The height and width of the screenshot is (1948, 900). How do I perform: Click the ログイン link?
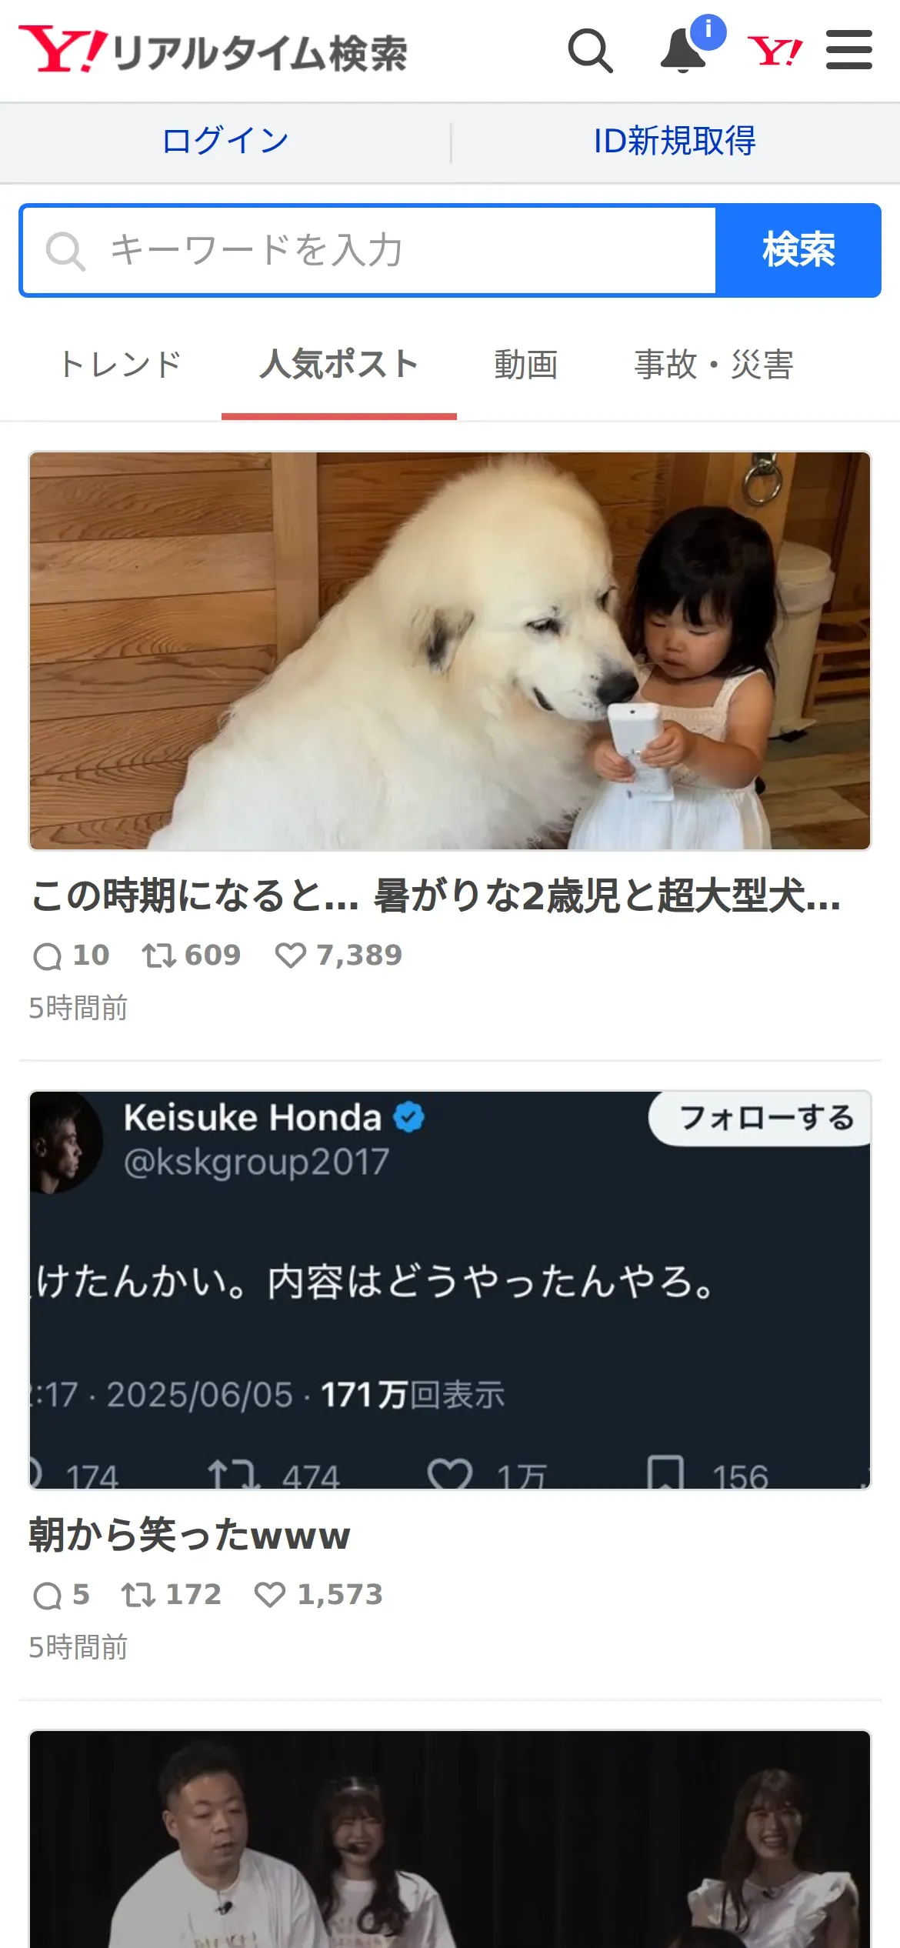[225, 142]
